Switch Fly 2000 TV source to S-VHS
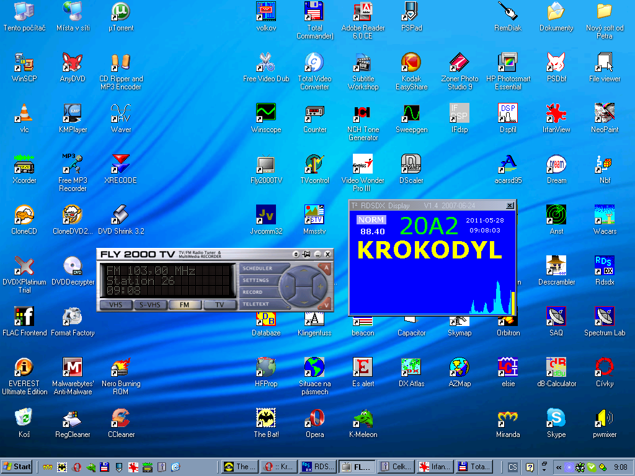The width and height of the screenshot is (635, 476). [x=150, y=305]
